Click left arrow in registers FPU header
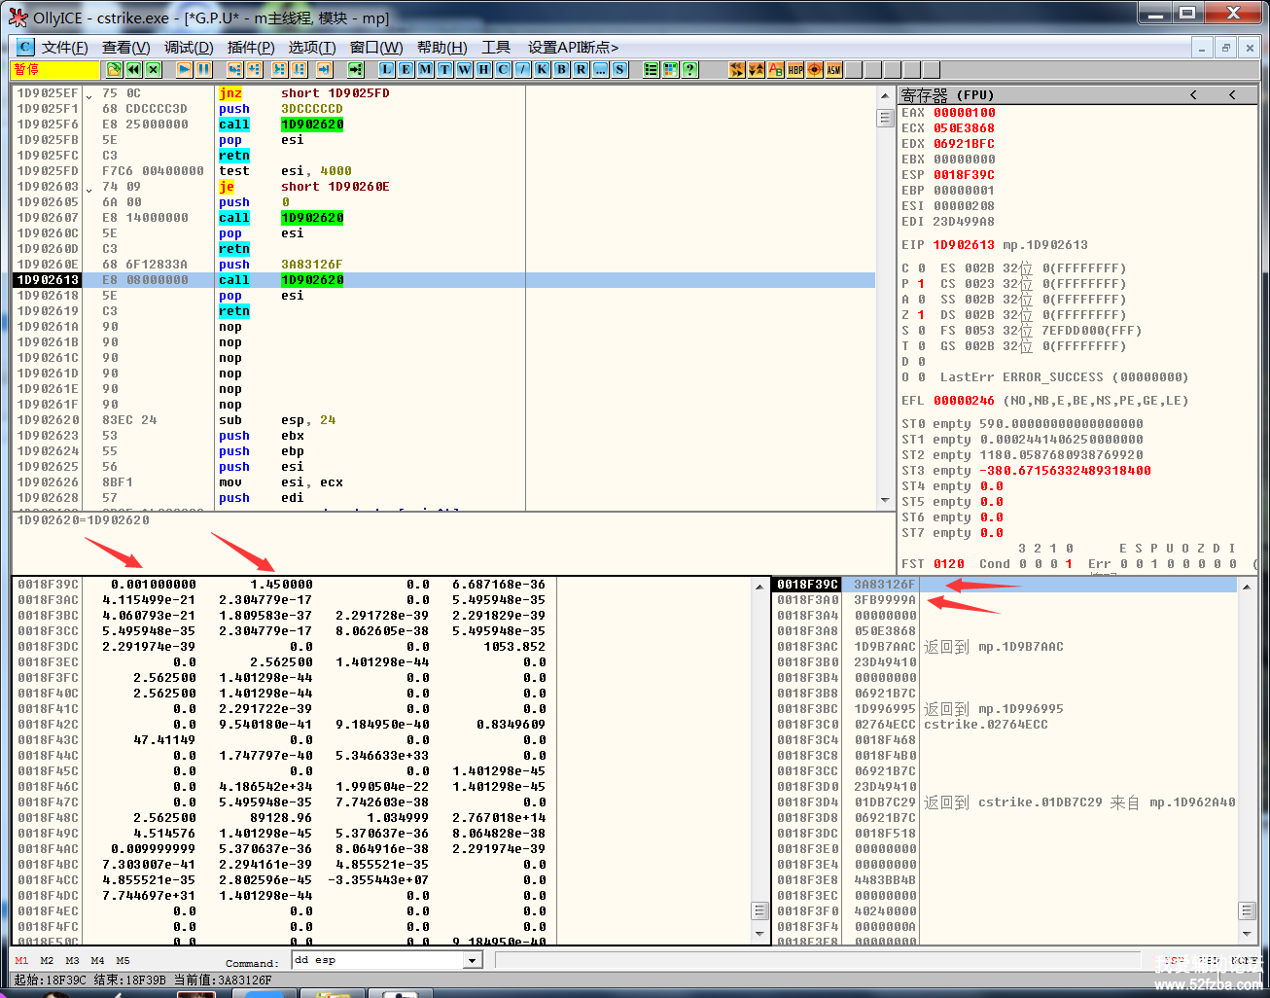1270x998 pixels. click(x=1193, y=94)
